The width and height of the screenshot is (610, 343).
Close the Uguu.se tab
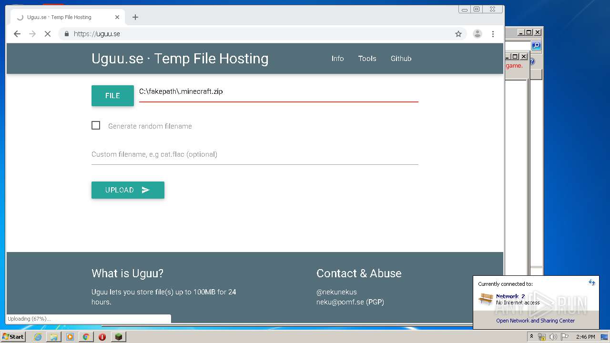pos(117,17)
